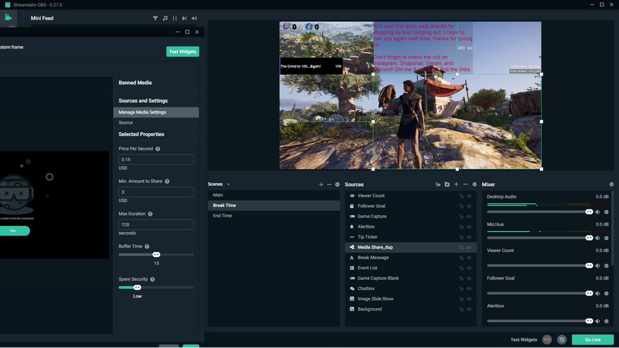Mute Mic/Aux in the Mixer
The width and height of the screenshot is (619, 348).
pos(598,238)
